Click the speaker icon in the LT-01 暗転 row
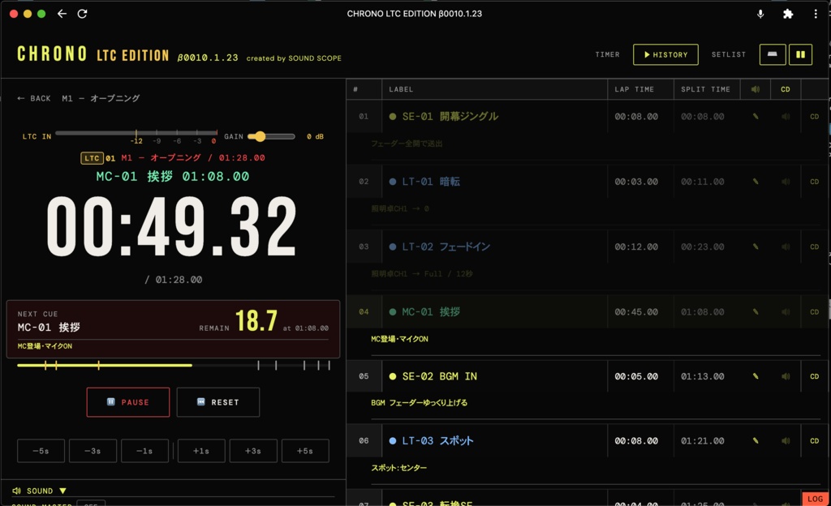Screen dimensions: 831x506 point(786,182)
